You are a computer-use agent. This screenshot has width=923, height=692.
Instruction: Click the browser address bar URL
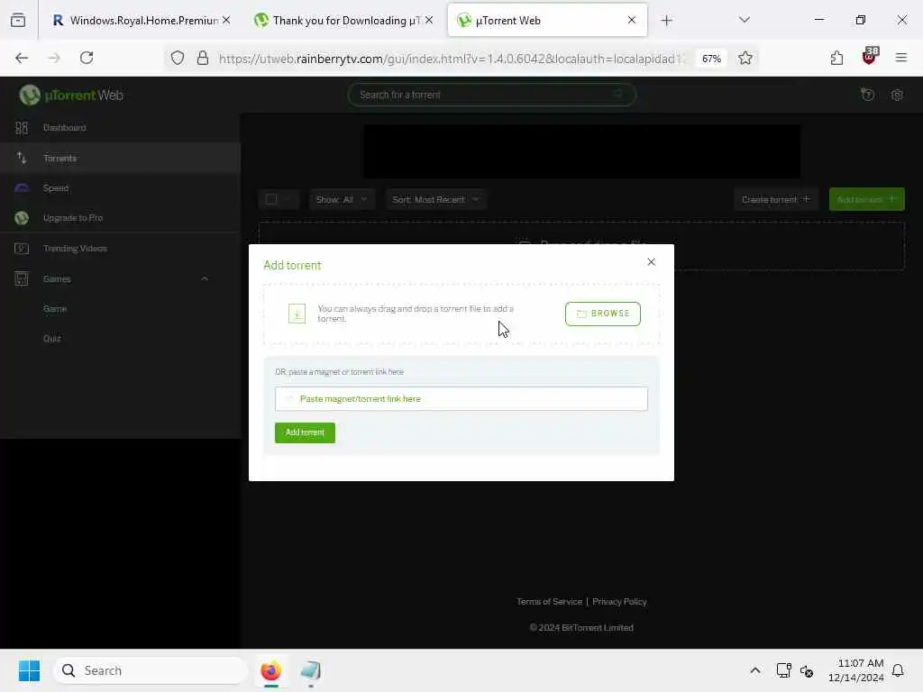(451, 59)
